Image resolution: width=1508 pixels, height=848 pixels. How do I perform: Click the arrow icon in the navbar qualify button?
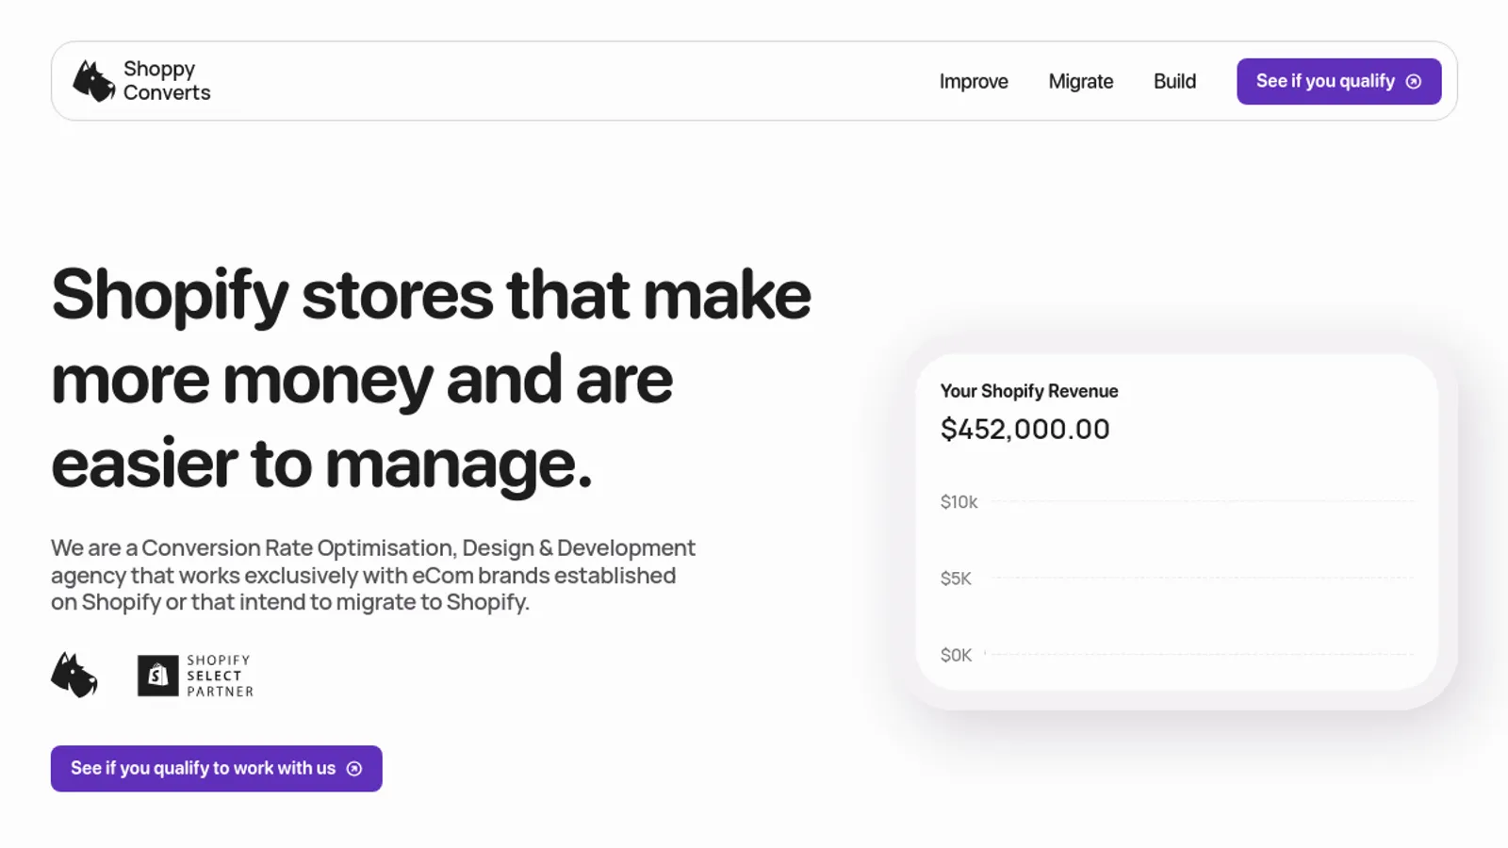[x=1414, y=81]
